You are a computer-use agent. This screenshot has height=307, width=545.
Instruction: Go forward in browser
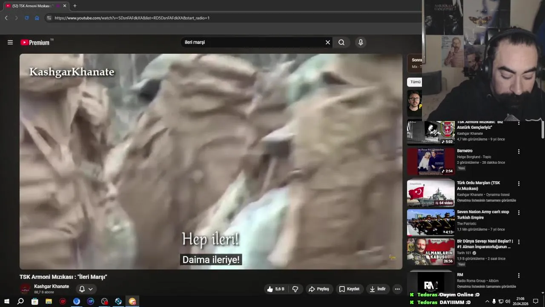16,18
